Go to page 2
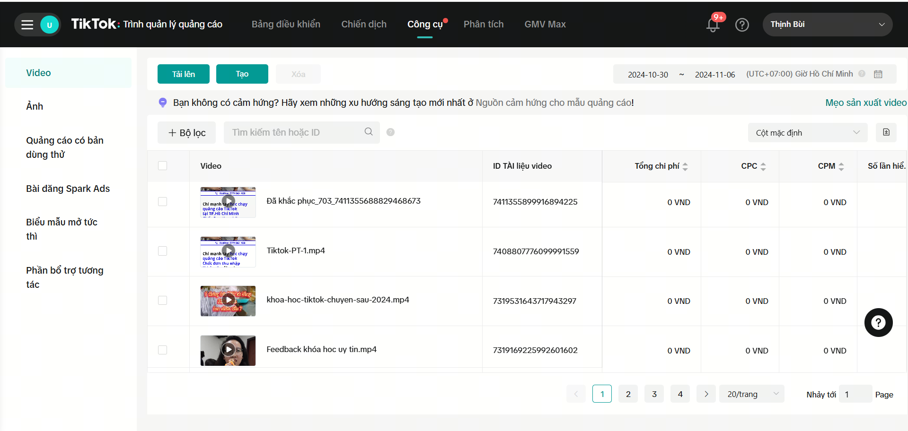908x431 pixels. [x=628, y=394]
